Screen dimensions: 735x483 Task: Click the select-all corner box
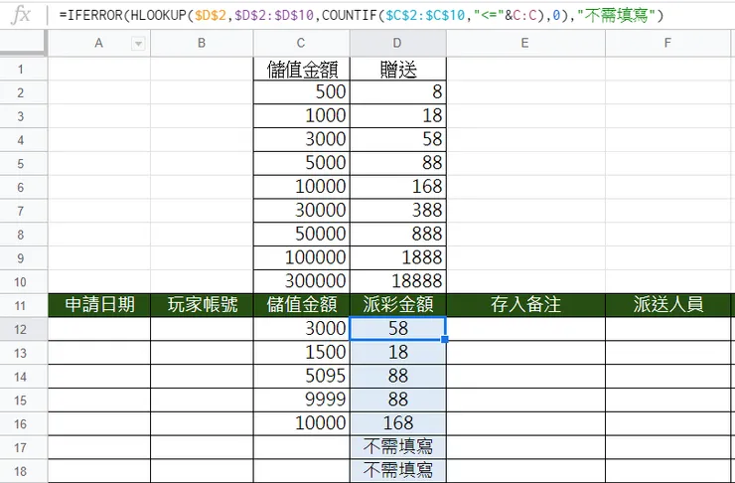coord(24,43)
